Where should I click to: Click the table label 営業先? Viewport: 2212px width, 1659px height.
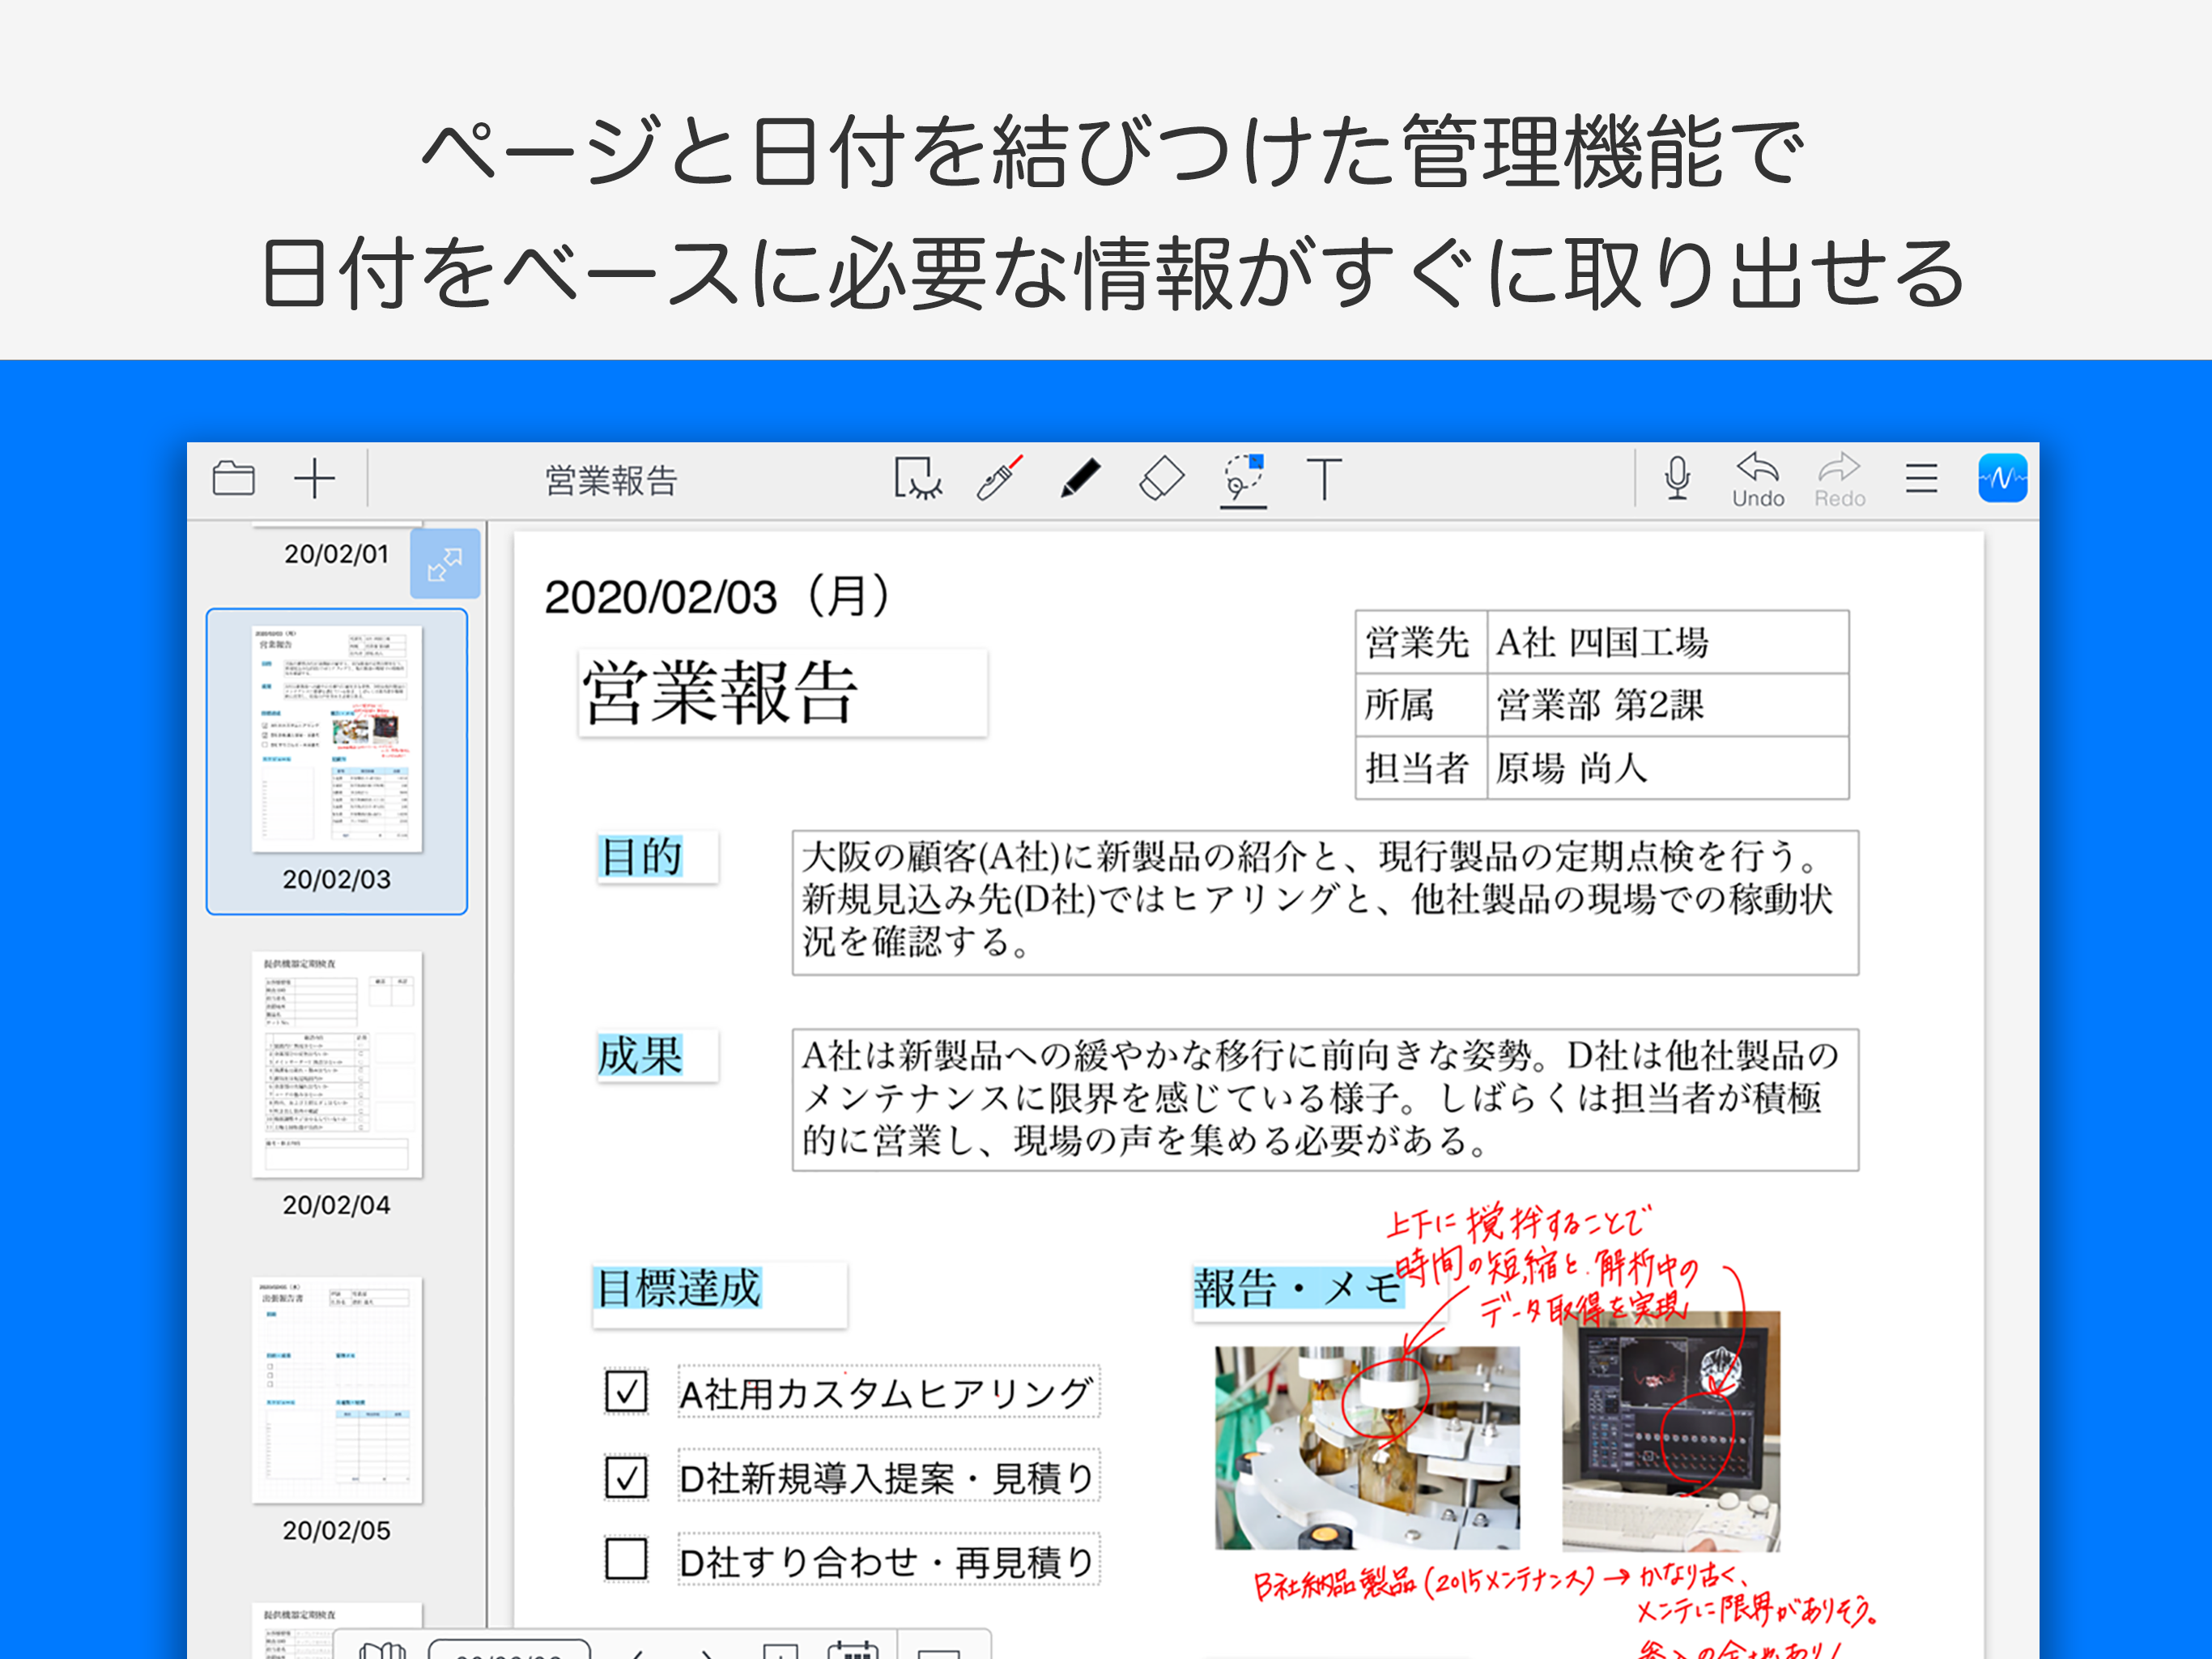tap(1421, 642)
